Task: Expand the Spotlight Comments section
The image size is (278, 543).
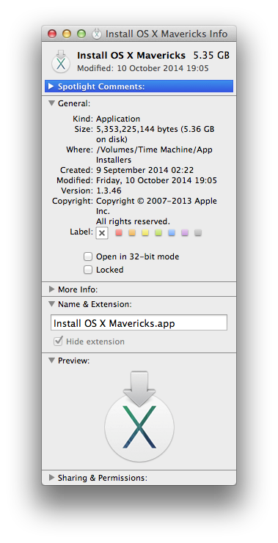Action: 51,86
